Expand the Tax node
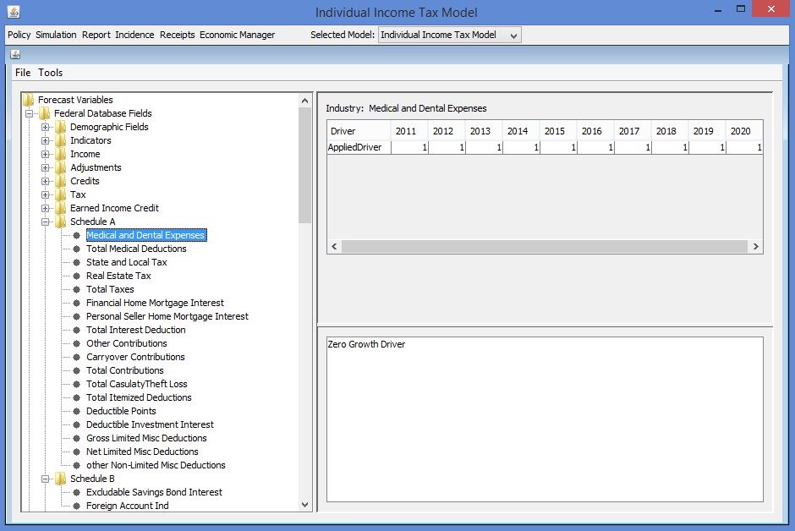795x531 pixels. pos(45,194)
